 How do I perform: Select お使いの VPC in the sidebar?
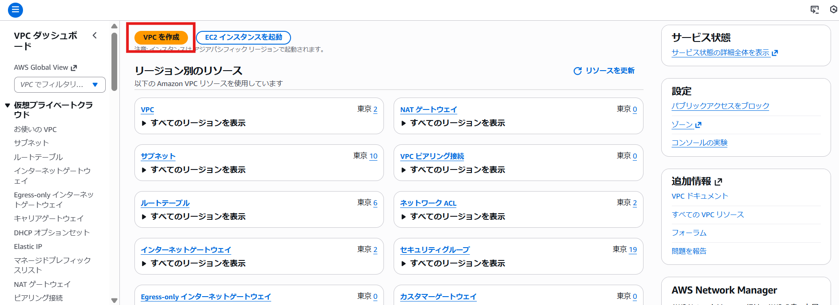coord(35,129)
